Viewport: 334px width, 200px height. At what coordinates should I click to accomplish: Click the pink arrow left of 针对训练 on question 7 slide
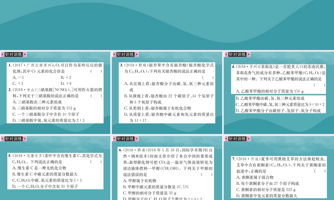[x=226, y=139]
